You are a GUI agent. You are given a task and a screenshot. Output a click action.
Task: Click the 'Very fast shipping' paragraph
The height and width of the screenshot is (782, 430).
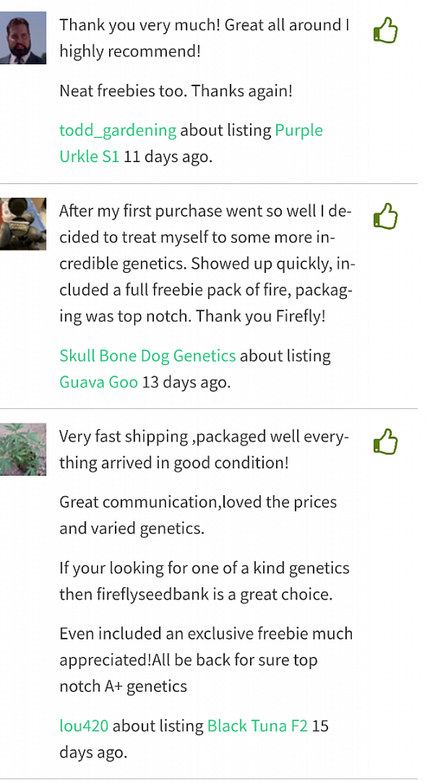[x=204, y=450]
